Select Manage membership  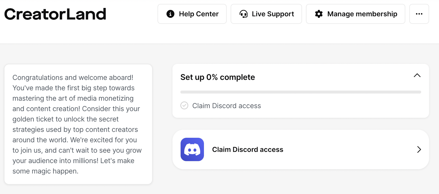pos(356,14)
